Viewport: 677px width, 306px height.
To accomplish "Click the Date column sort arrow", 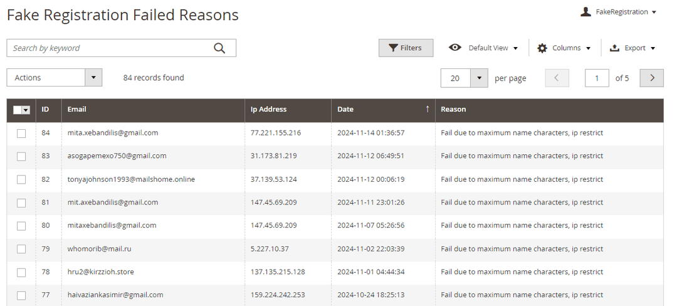I will point(428,109).
